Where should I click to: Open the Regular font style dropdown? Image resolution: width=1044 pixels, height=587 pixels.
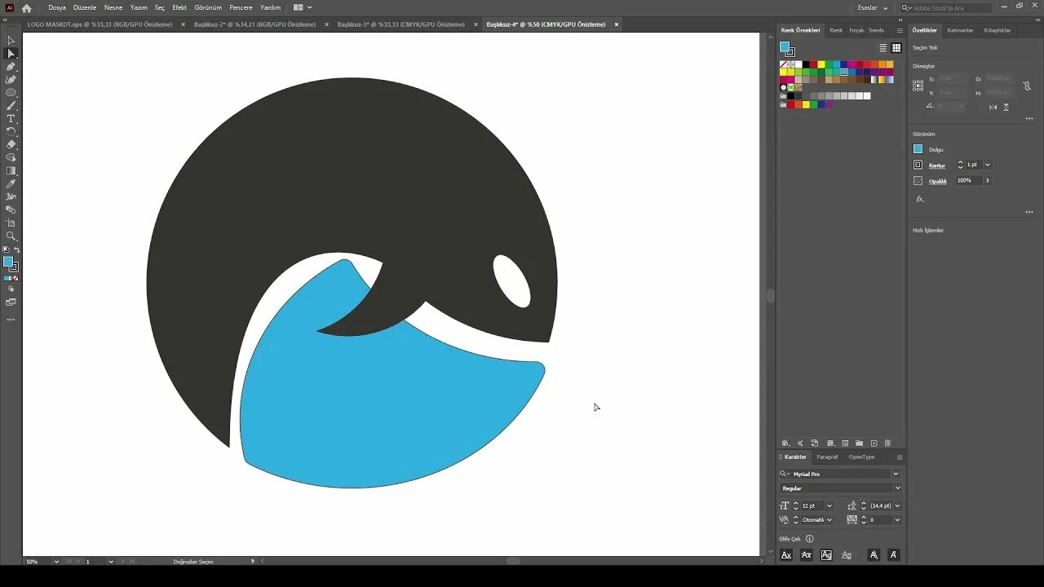tap(897, 488)
